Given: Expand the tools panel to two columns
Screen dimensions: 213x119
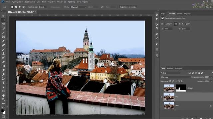Looking at the screenshot, I should click(2, 11).
